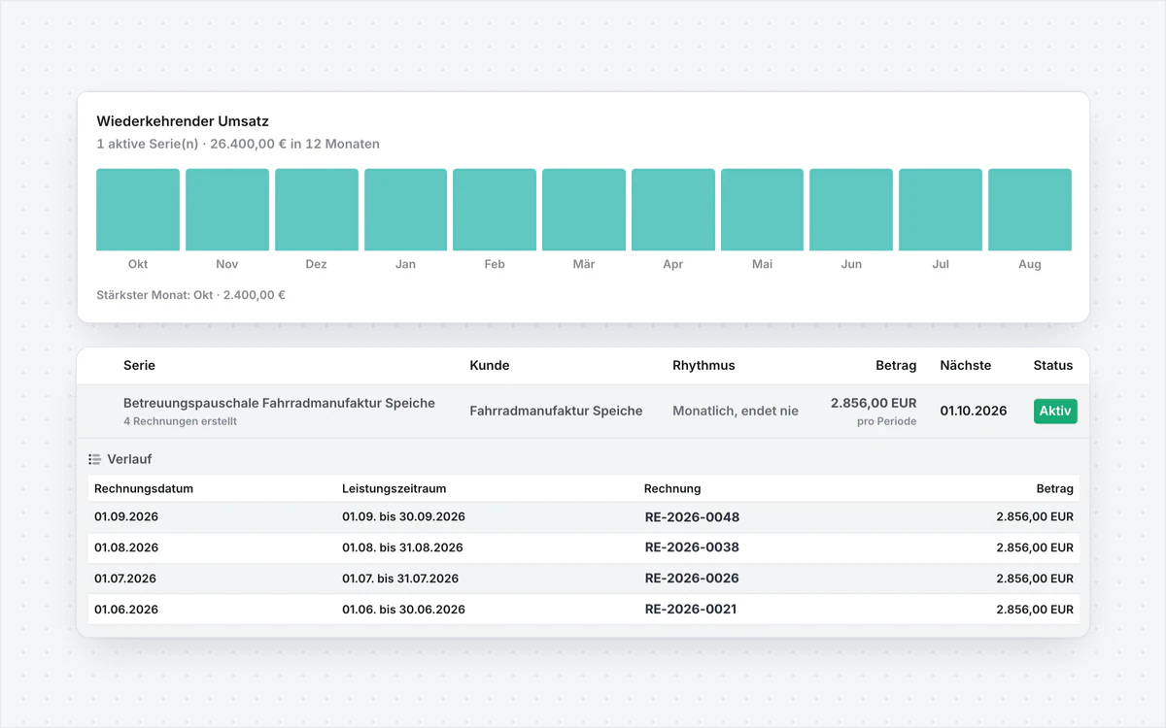This screenshot has width=1166, height=728.
Task: Click the amount in the RE-2026-0048 row
Action: (x=1035, y=516)
